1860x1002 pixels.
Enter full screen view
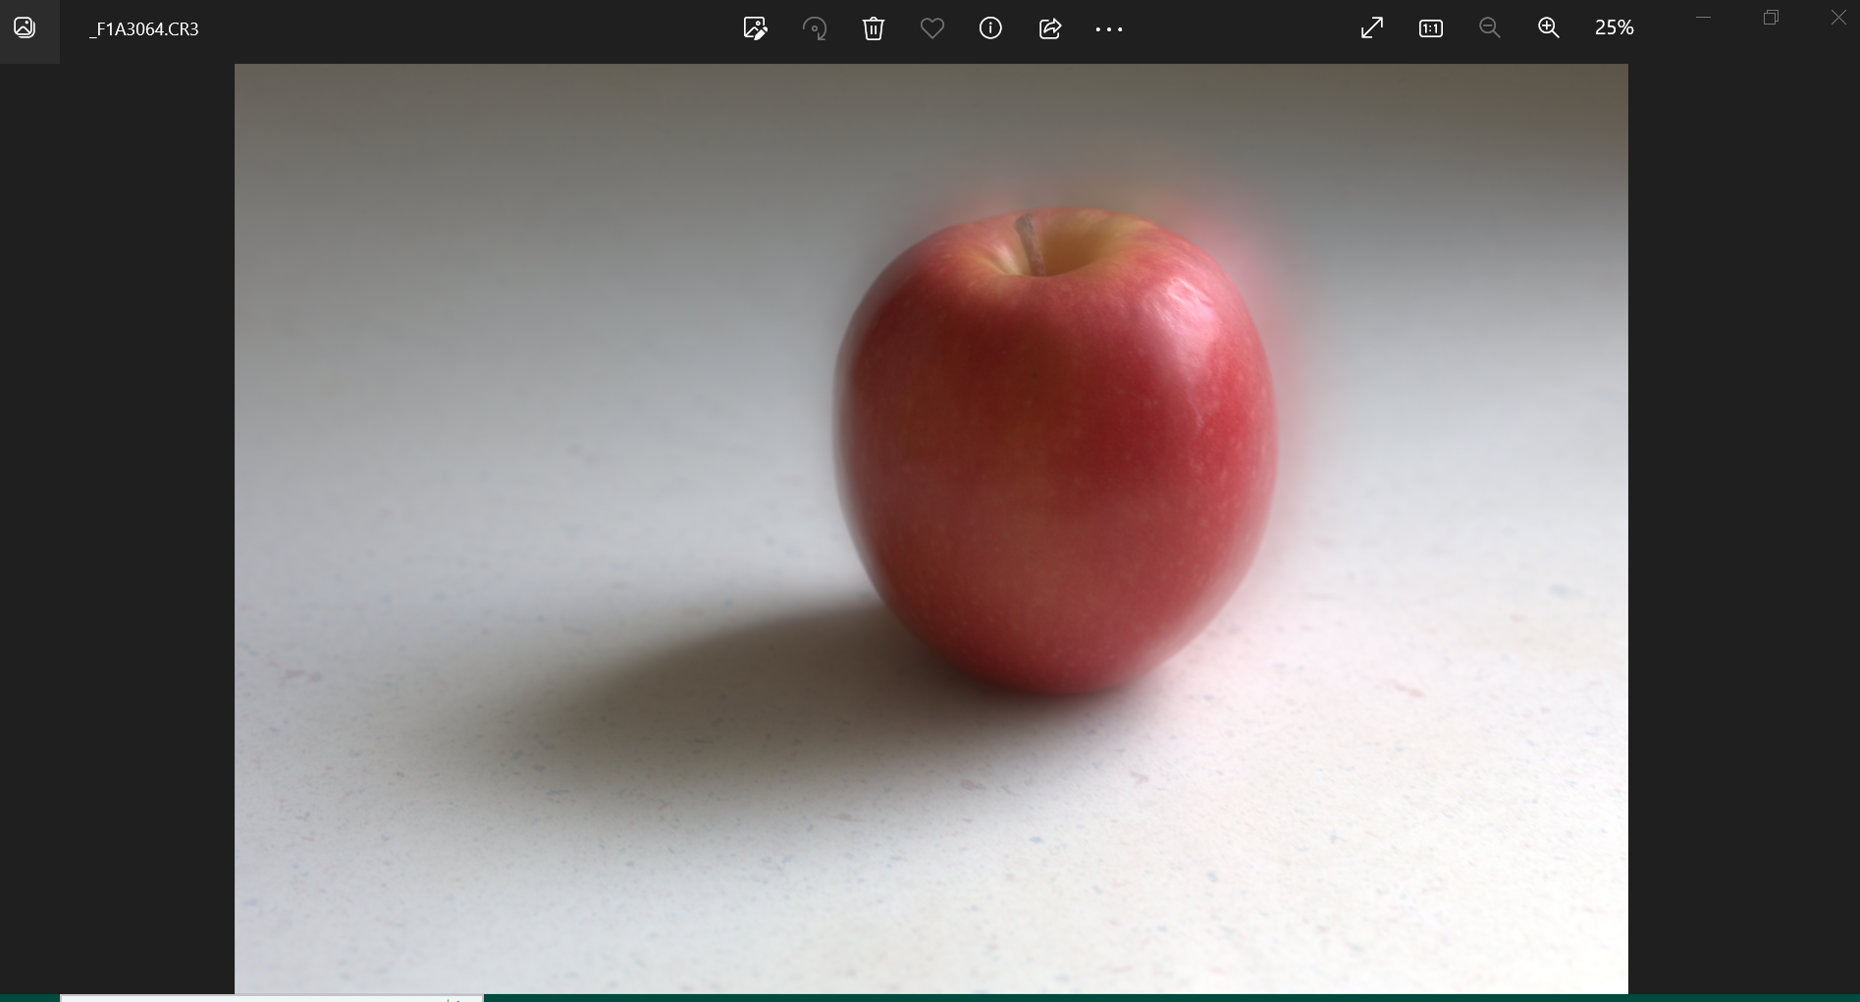click(x=1372, y=27)
